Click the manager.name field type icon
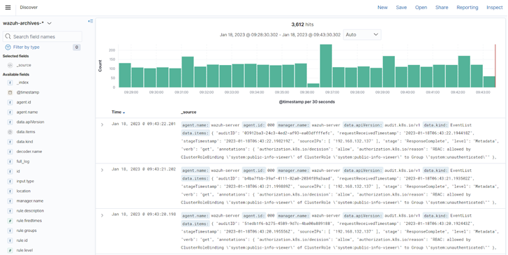Screen dimensions: 508x255 pyautogui.click(x=10, y=201)
